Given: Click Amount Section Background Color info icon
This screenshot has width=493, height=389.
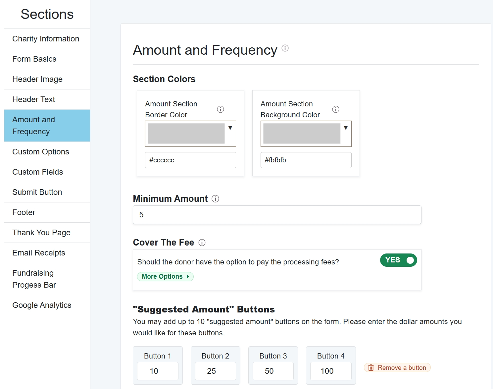Looking at the screenshot, I should (336, 109).
